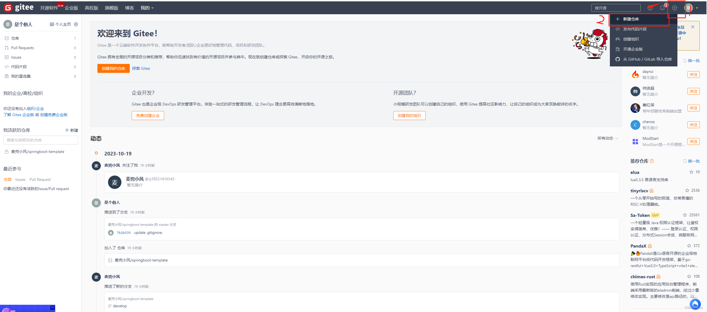
Task: Click the help icon beside 推荐仓库
Action: click(x=652, y=161)
